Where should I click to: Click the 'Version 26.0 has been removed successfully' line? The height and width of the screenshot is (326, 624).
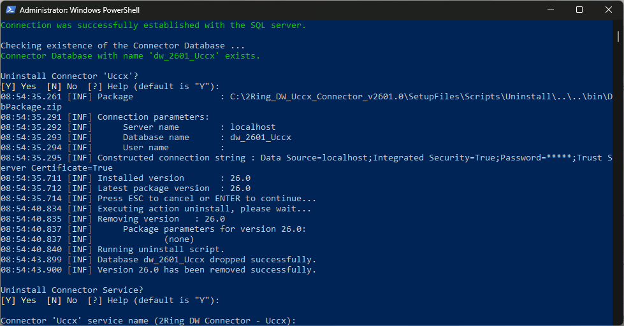tap(207, 269)
